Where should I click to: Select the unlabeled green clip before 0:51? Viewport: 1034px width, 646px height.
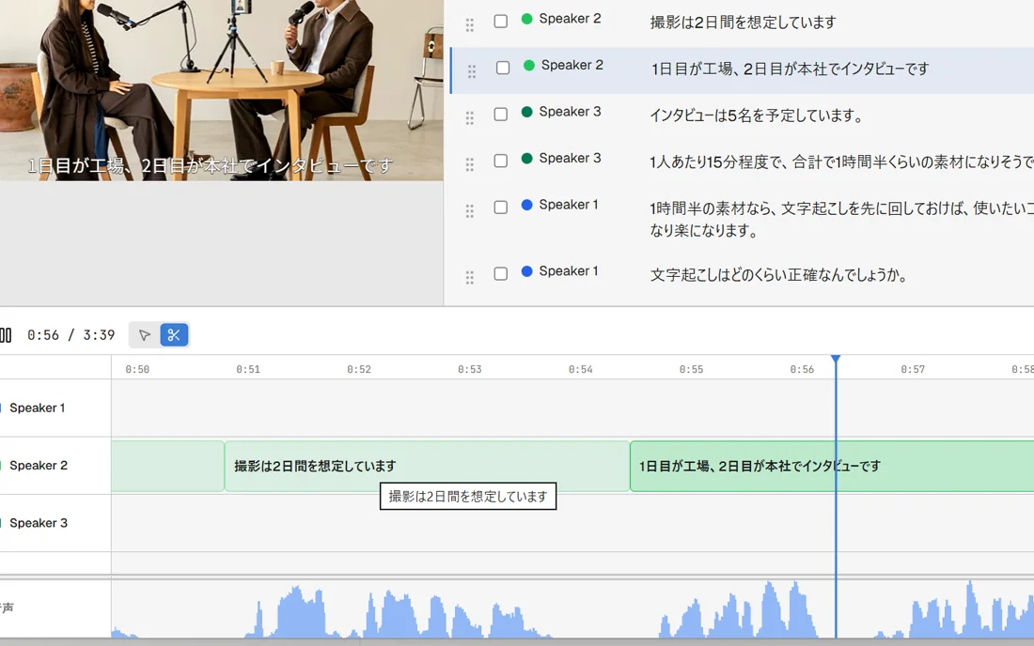tap(167, 467)
